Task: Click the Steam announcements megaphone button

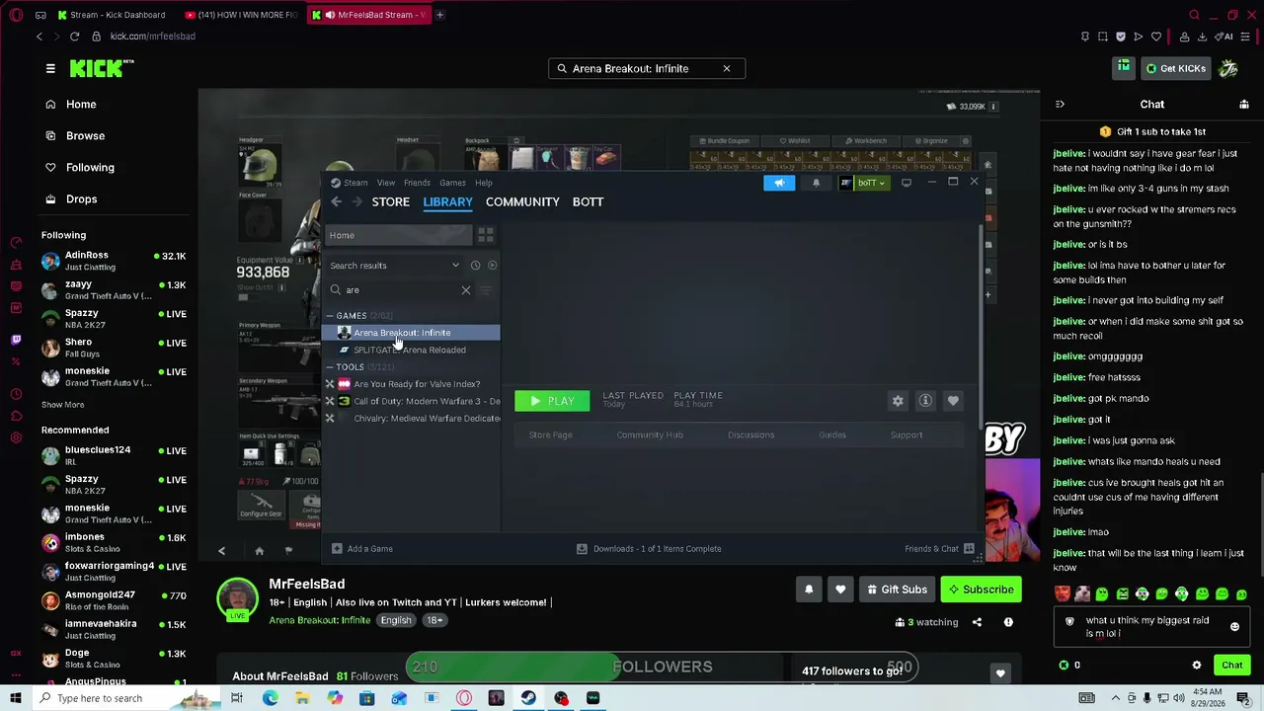Action: 779,183
